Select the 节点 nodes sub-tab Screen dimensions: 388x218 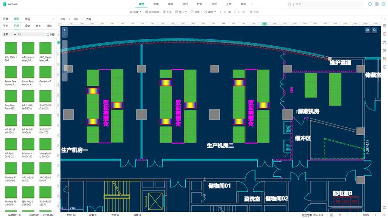pos(6,26)
